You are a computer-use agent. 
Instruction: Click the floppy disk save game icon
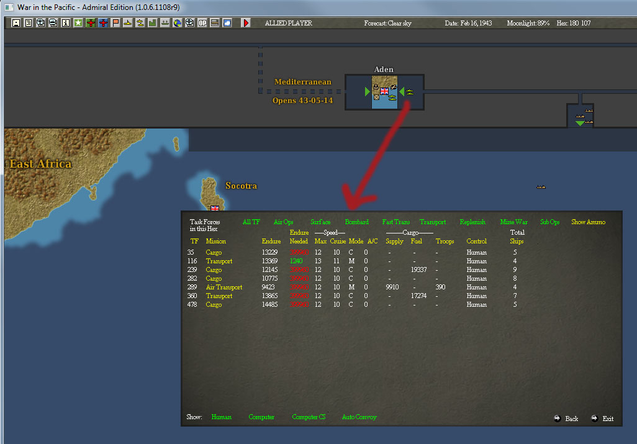click(x=16, y=23)
